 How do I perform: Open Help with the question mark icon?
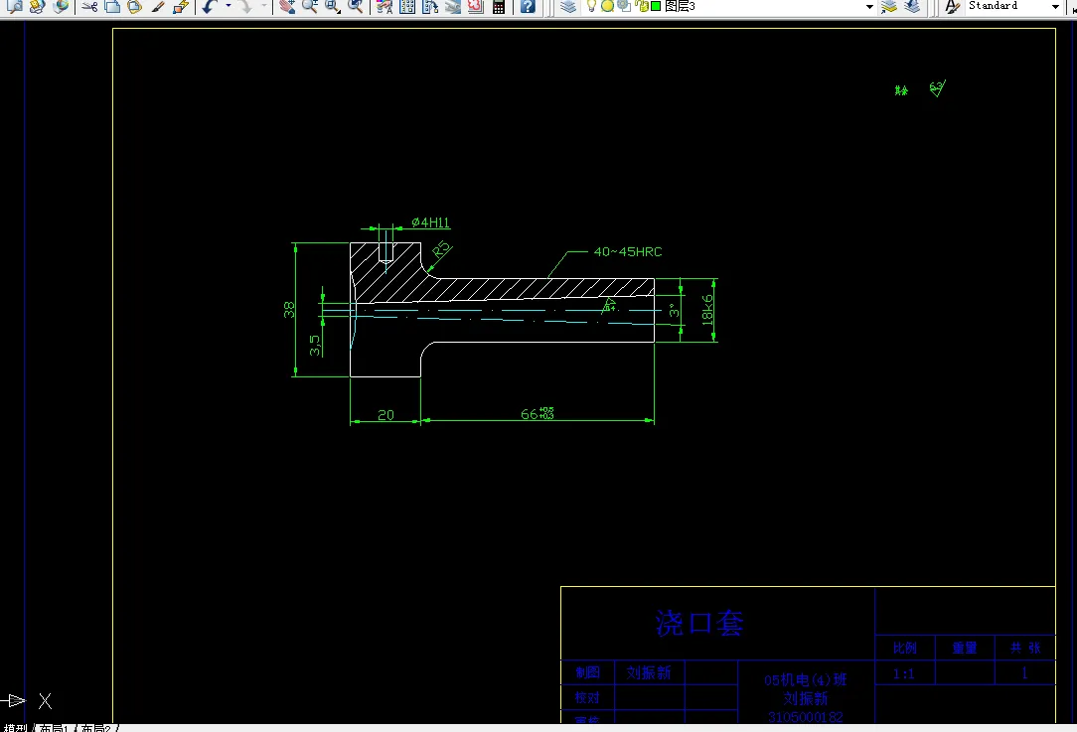tap(528, 7)
